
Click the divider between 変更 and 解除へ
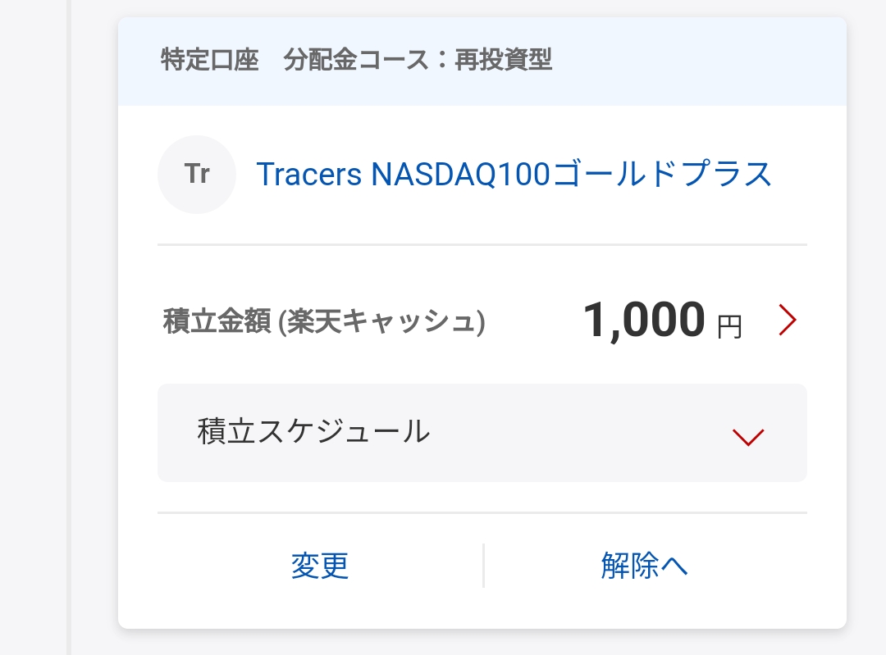pos(484,565)
